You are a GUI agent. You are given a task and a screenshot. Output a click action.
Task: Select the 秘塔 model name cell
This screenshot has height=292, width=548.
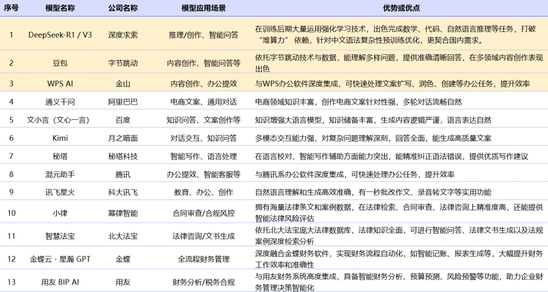(x=60, y=156)
